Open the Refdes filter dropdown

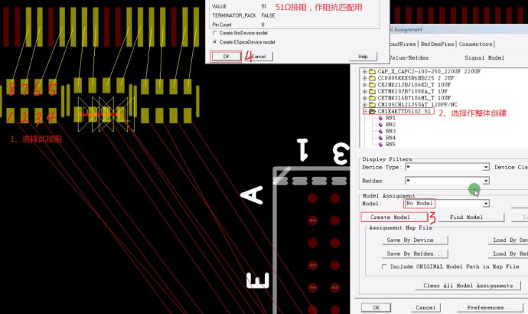(x=485, y=182)
